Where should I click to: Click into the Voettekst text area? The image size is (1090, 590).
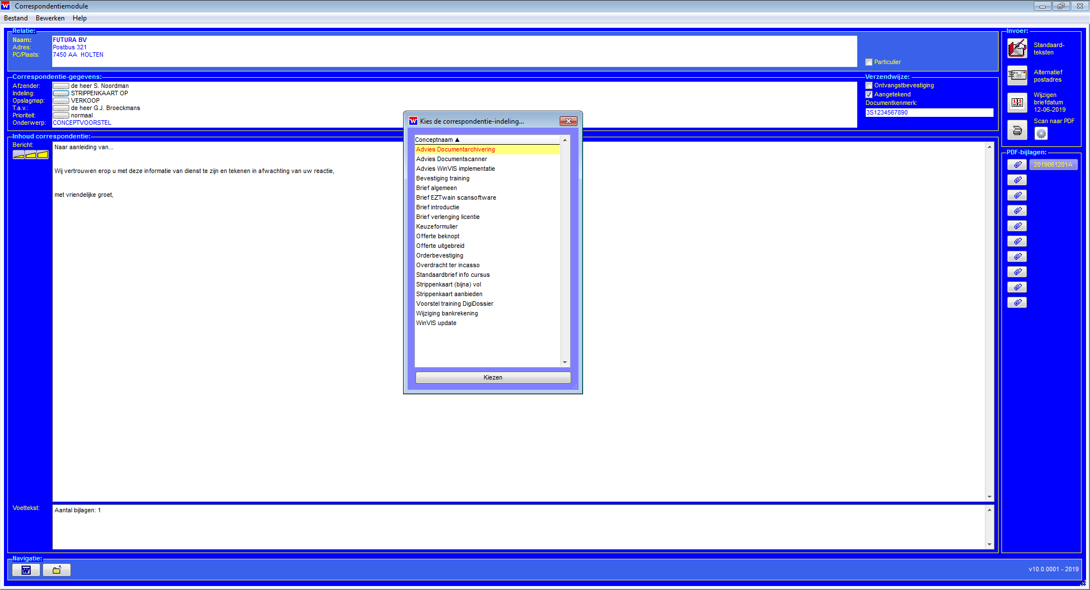pos(519,527)
